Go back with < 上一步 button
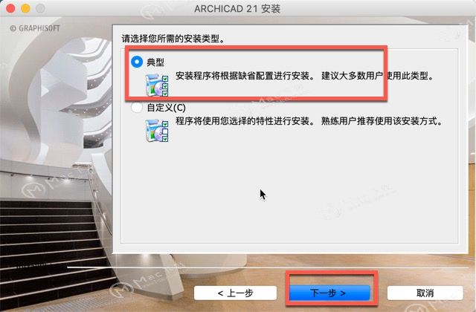Image resolution: width=476 pixels, height=312 pixels. pyautogui.click(x=235, y=293)
